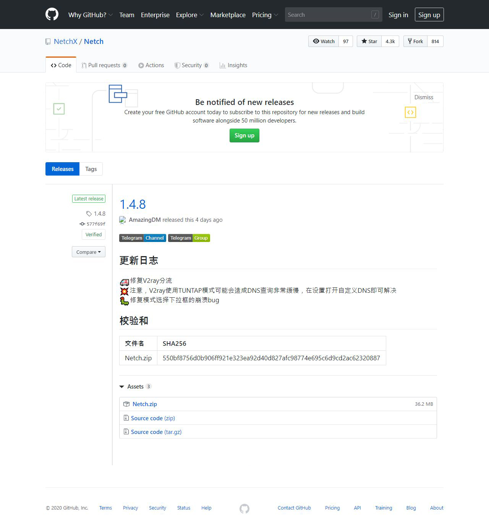Click the AmazingDM avatar image

[123, 220]
